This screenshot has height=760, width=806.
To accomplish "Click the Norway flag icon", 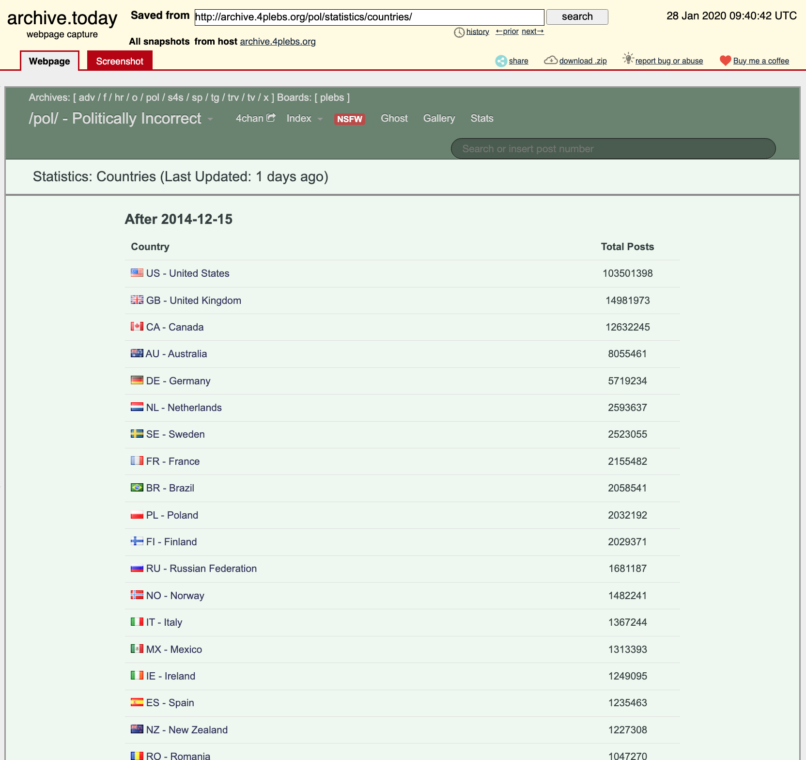I will click(137, 595).
